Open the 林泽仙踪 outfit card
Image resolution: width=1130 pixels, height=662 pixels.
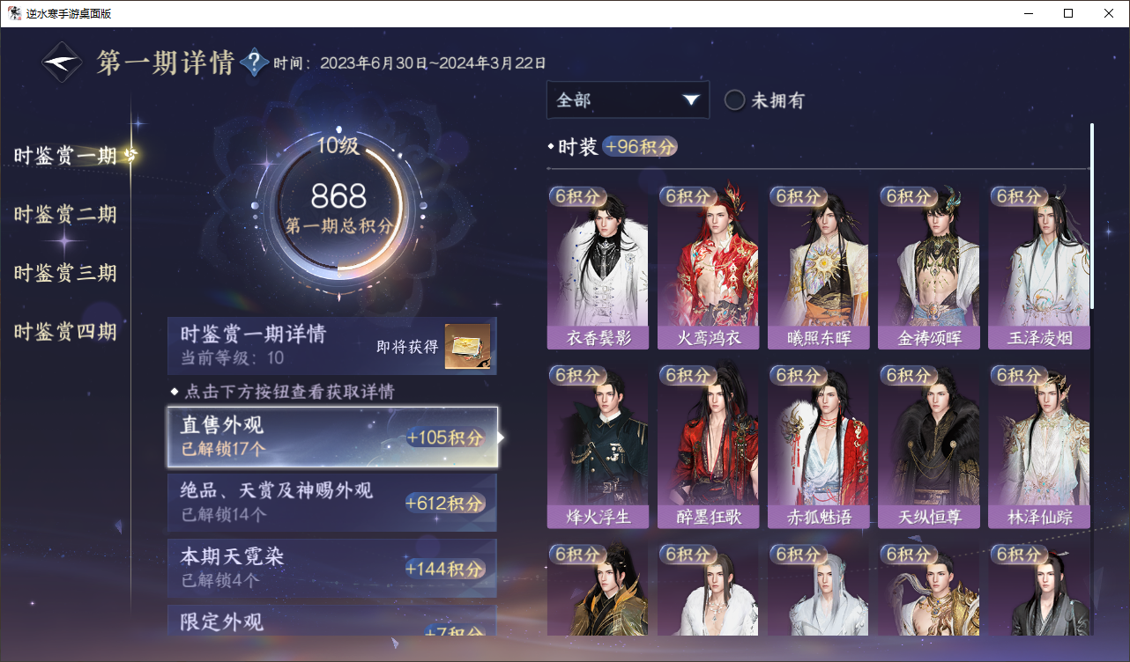(1039, 445)
